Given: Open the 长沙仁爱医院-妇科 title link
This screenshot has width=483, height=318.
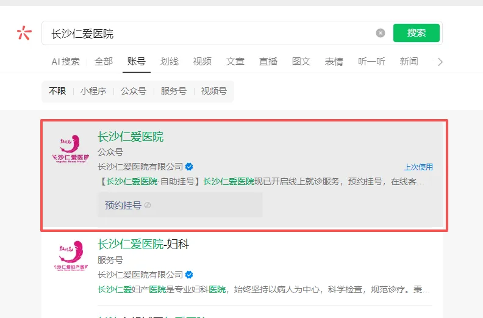Looking at the screenshot, I should click(143, 244).
